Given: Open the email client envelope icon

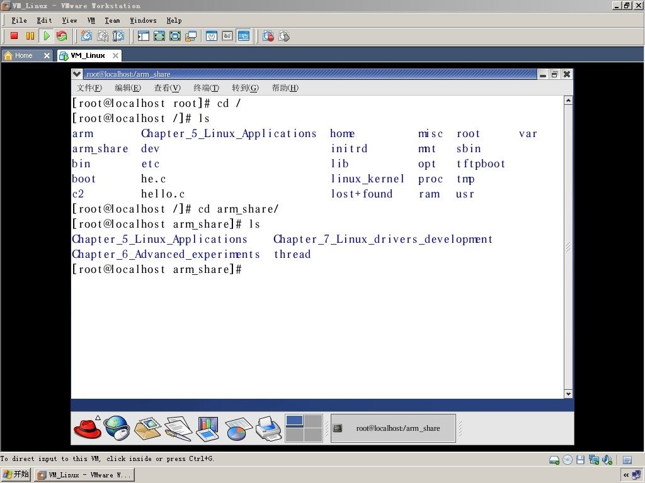Looking at the screenshot, I should click(x=147, y=429).
